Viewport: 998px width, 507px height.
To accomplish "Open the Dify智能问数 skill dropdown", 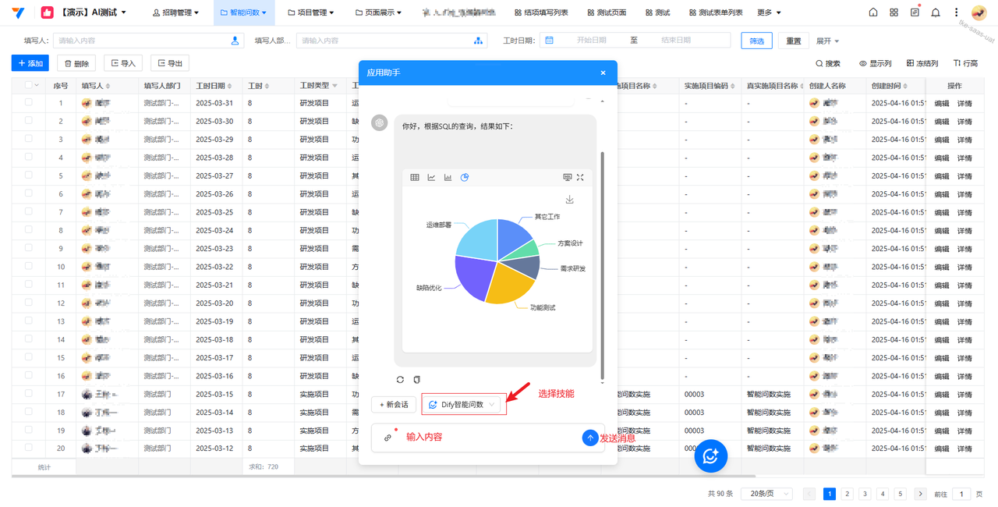I will click(x=463, y=405).
